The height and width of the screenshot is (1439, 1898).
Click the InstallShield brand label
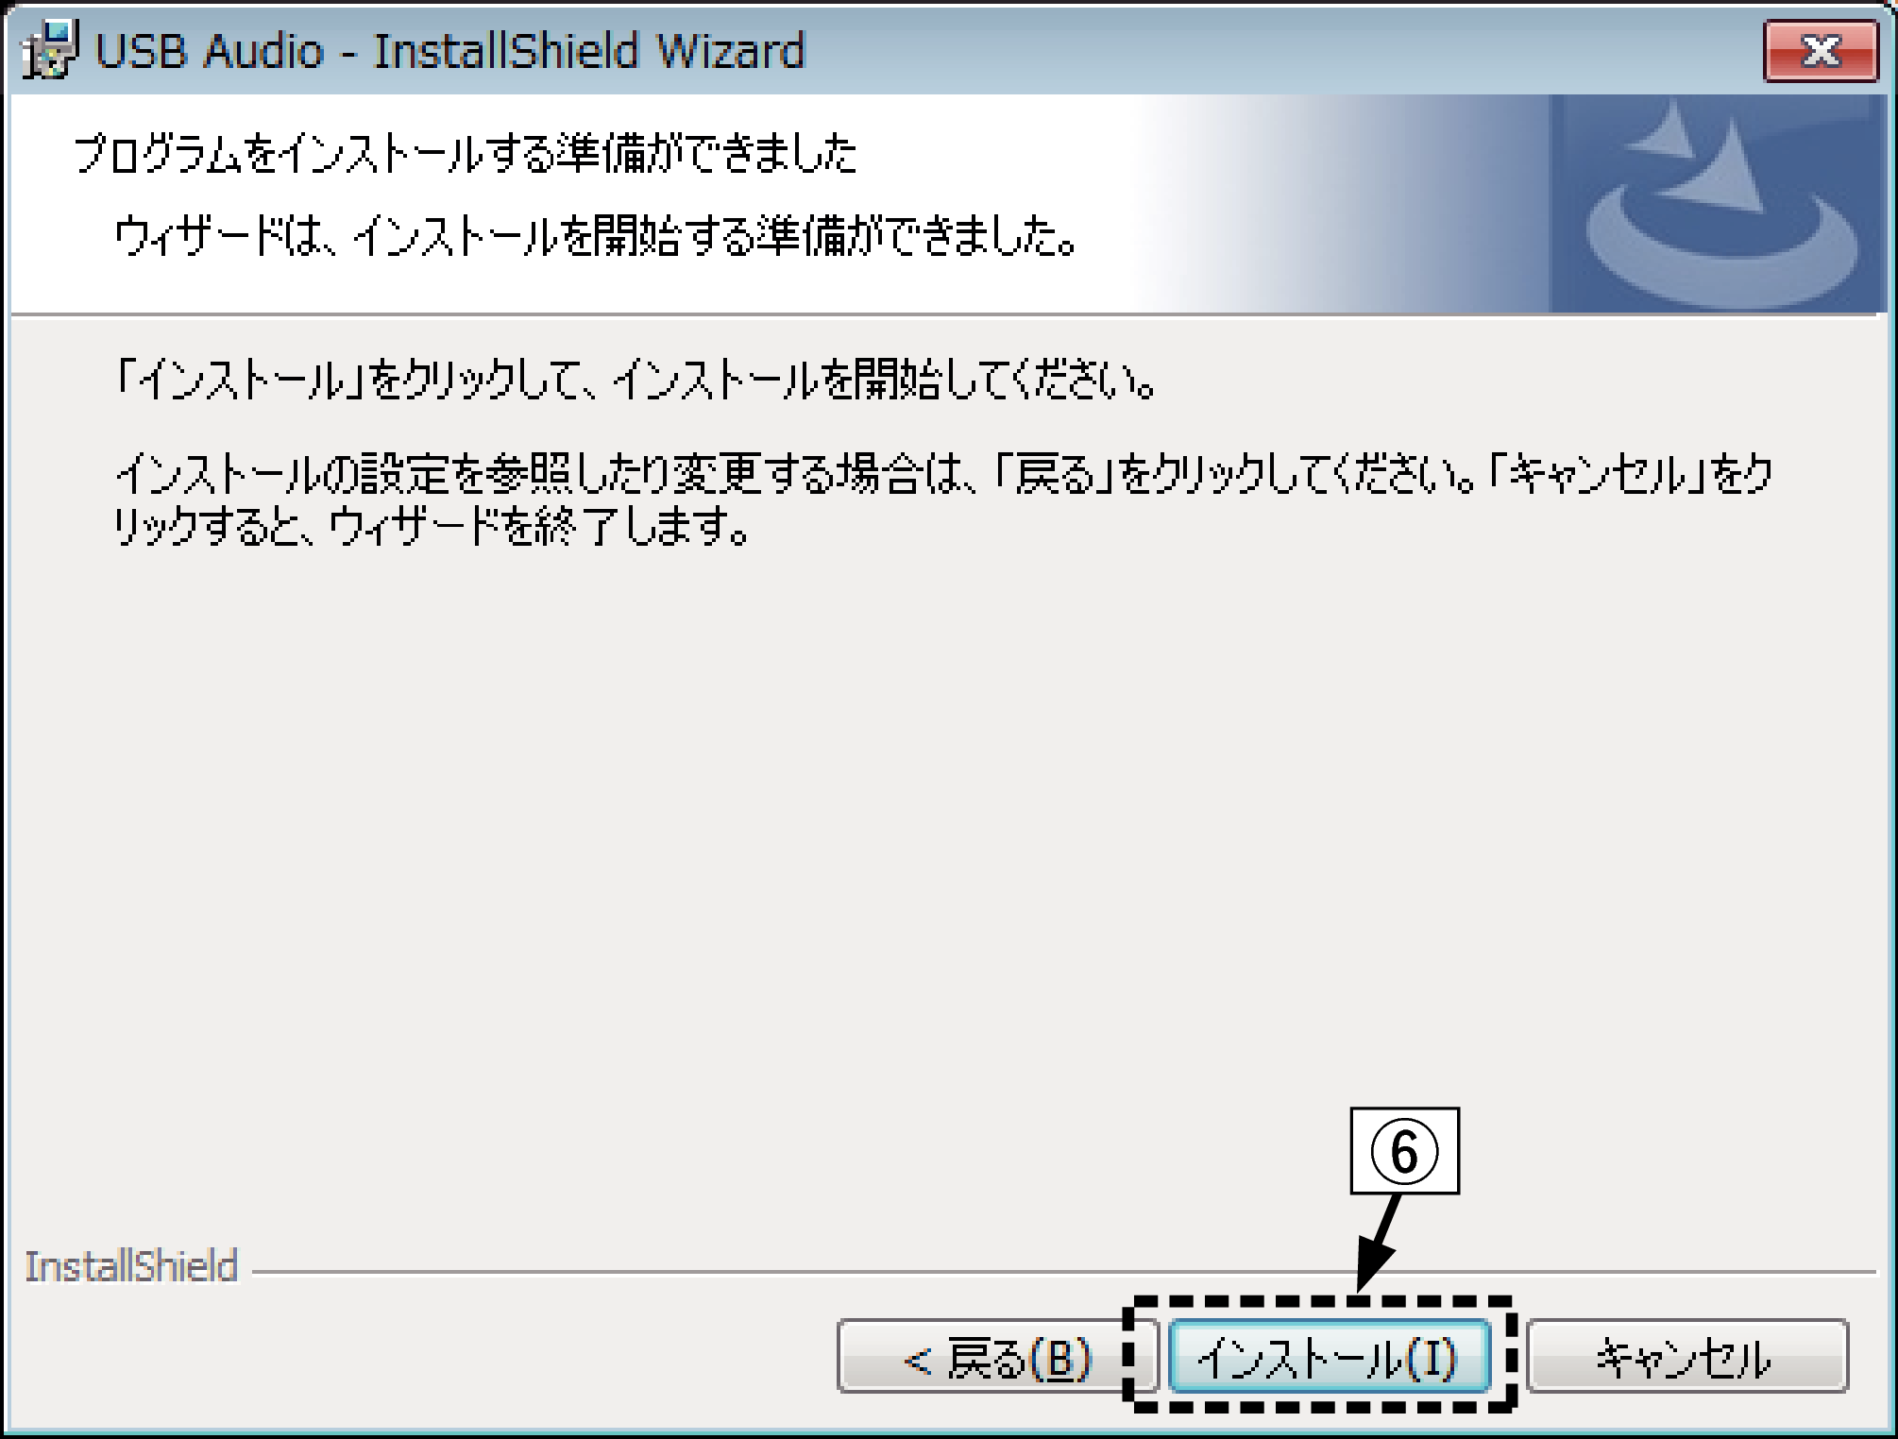(131, 1267)
